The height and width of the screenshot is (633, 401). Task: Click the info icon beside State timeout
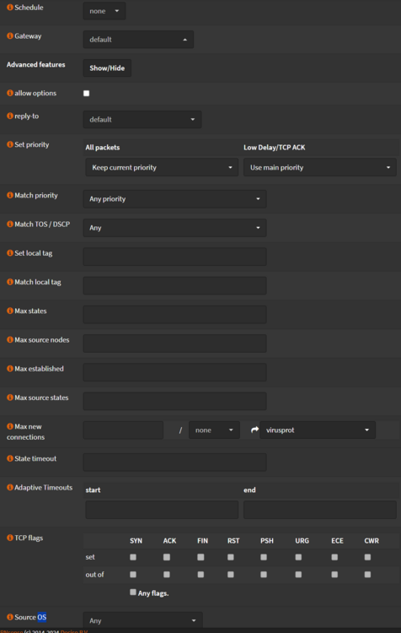point(10,458)
